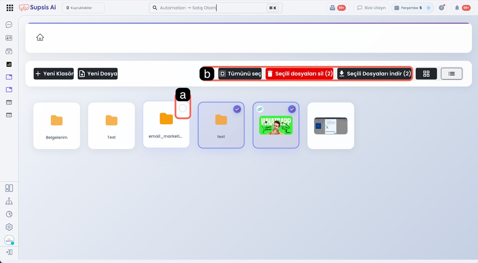Open the settings gear in sidebar
The image size is (478, 263).
point(9,227)
